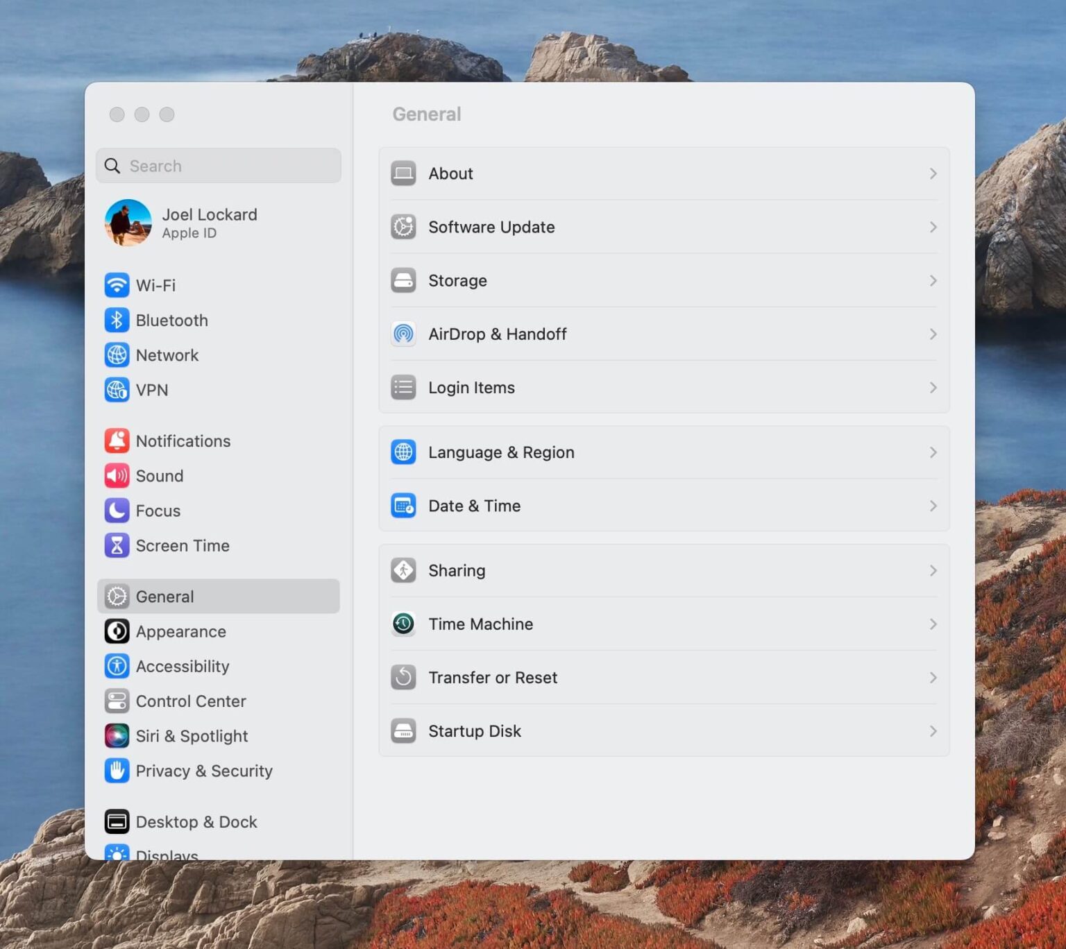Select the Time Machine icon
Screen dimensions: 1066x949
coord(403,624)
